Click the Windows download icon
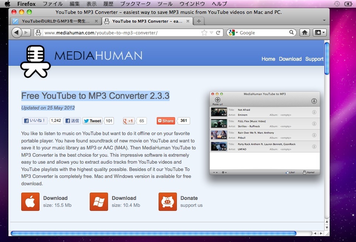This screenshot has width=356, height=242. pos(99,202)
